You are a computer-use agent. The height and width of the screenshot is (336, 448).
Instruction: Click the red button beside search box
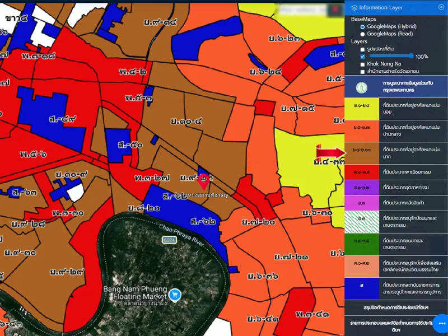(336, 10)
